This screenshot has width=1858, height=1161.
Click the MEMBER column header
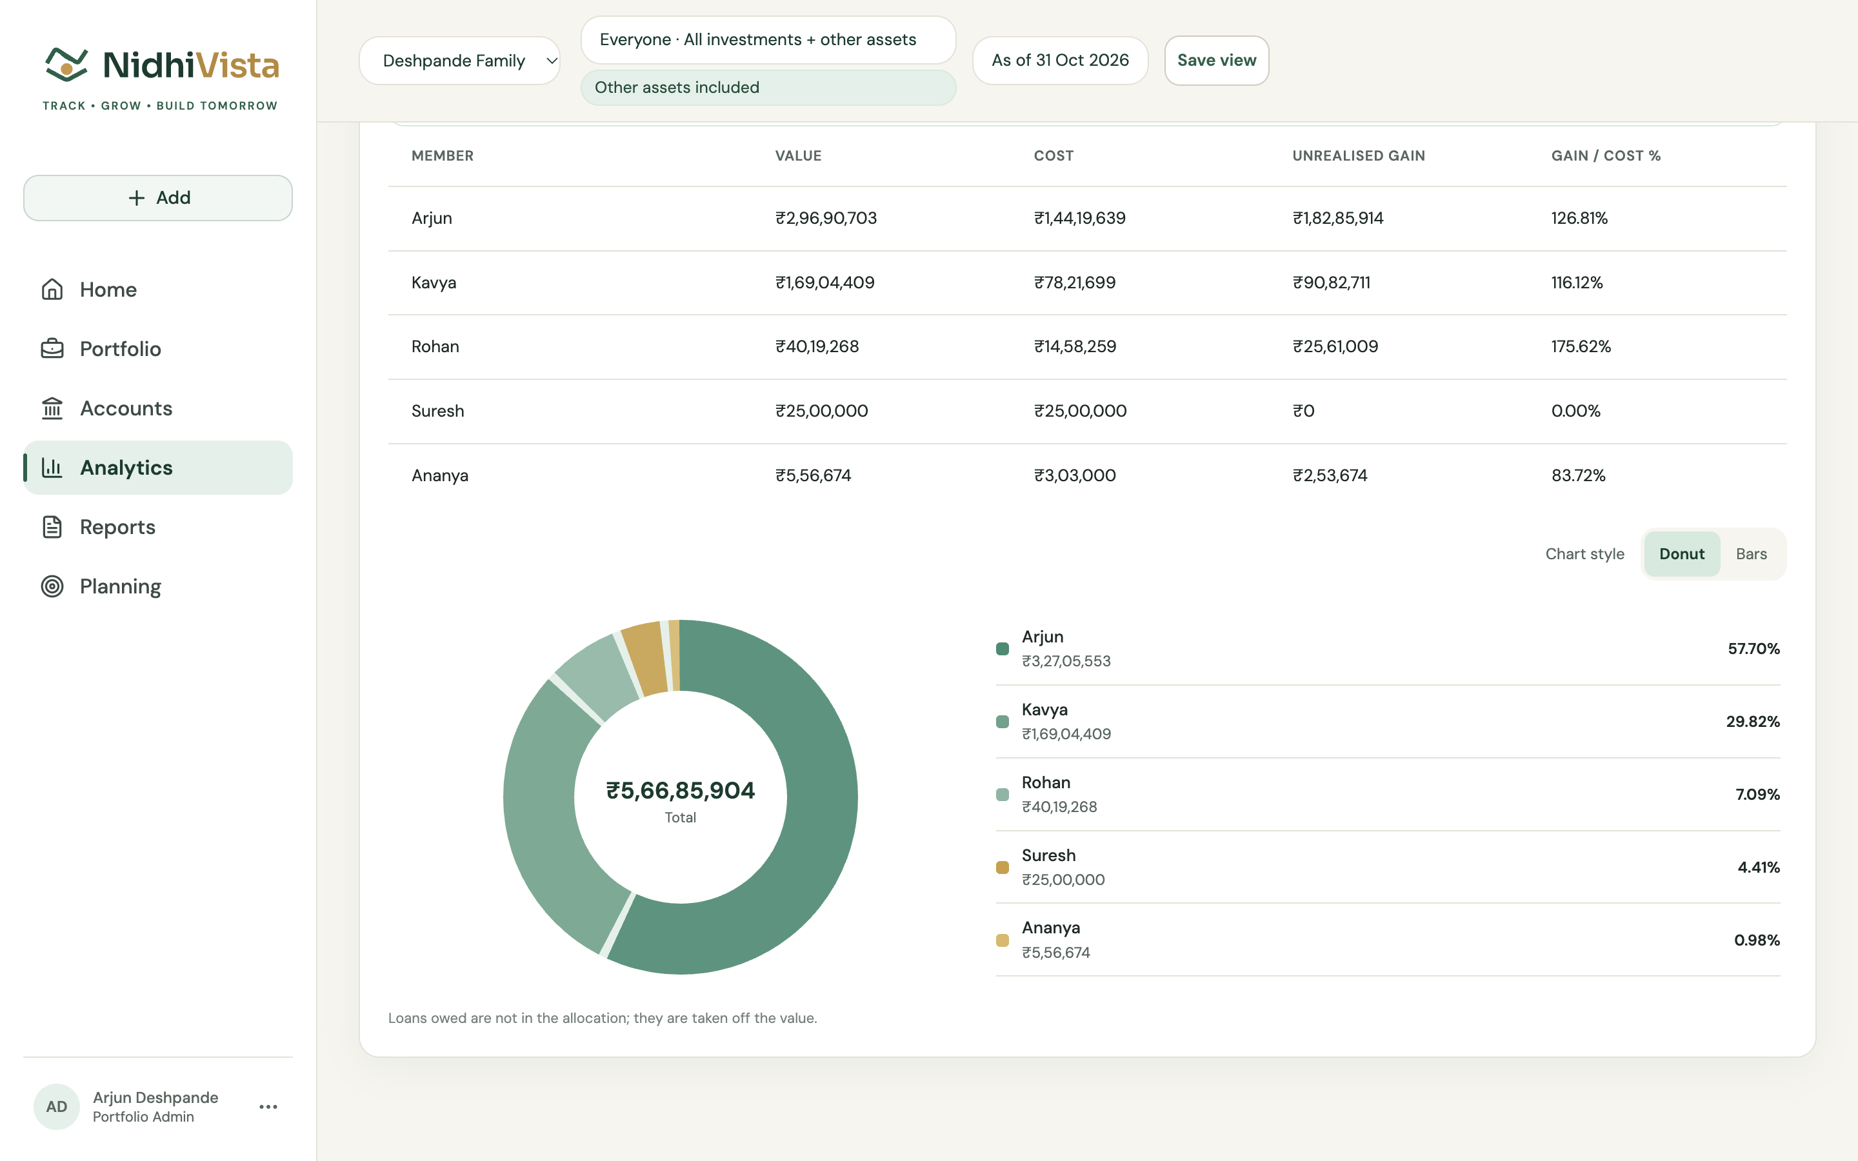[442, 156]
